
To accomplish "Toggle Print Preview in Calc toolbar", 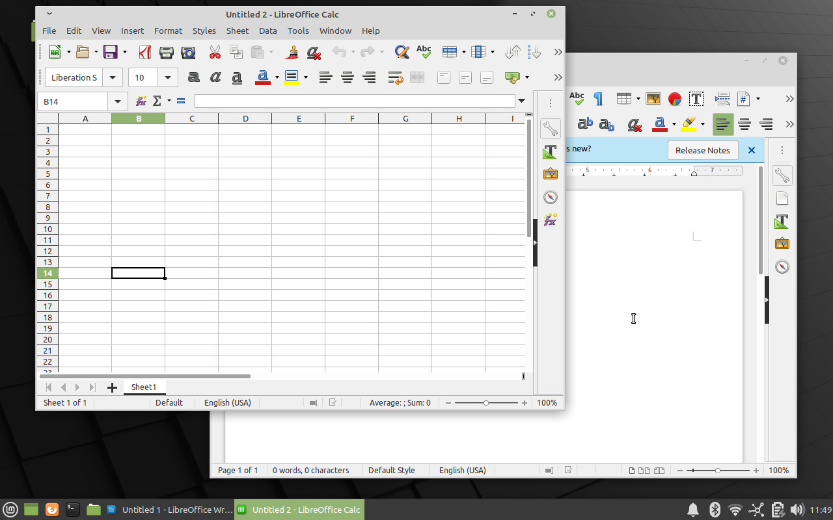I will [188, 52].
